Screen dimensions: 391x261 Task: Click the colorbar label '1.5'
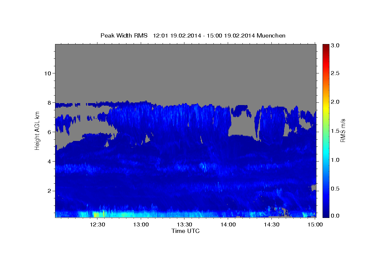(x=335, y=131)
